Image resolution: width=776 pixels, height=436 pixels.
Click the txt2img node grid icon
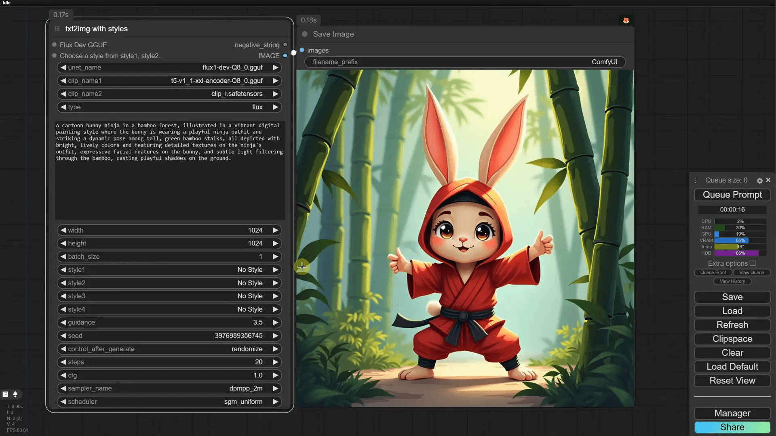click(57, 29)
